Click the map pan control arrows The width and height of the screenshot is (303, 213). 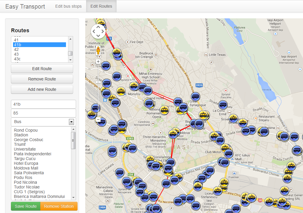point(98,31)
